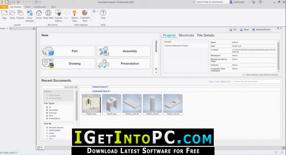
Task: Click the Reset Filters button
Action: pyautogui.click(x=69, y=87)
